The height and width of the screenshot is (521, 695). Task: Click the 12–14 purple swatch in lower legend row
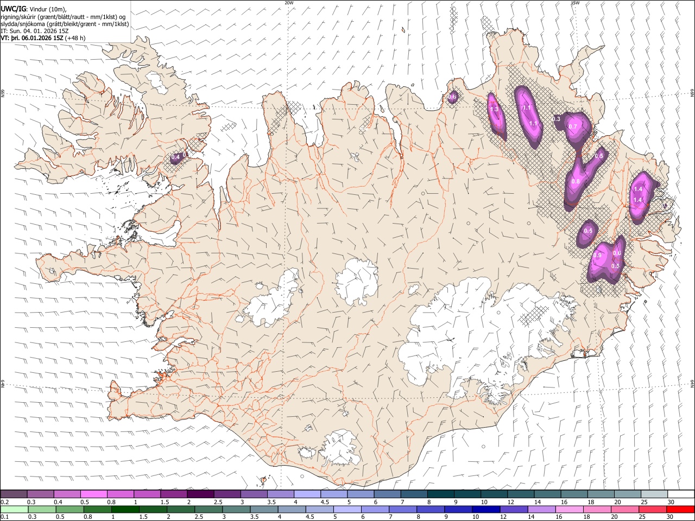pyautogui.click(x=514, y=509)
